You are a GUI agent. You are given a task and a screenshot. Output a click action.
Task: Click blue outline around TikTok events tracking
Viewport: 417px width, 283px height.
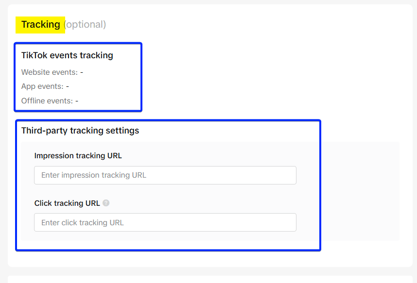tap(141, 78)
